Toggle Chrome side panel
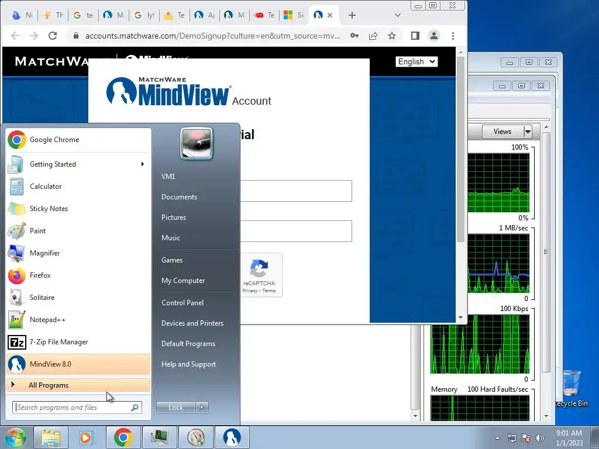 (415, 36)
